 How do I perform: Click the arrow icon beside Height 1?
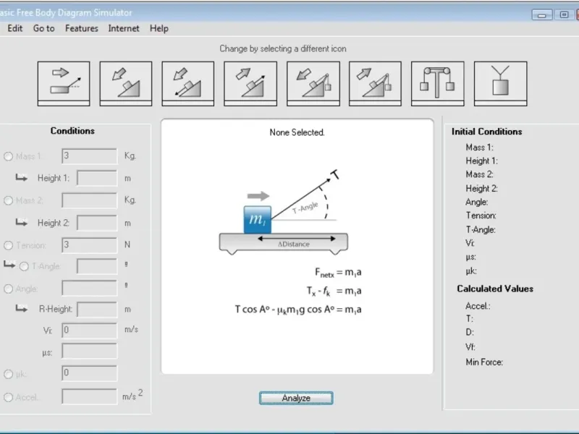(22, 177)
